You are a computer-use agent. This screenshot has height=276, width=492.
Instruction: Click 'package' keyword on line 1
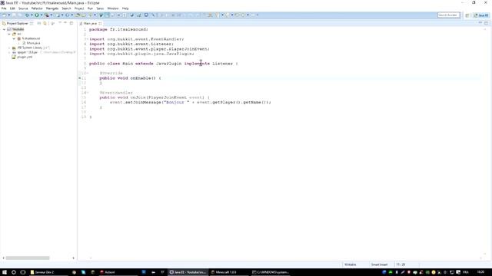point(98,29)
